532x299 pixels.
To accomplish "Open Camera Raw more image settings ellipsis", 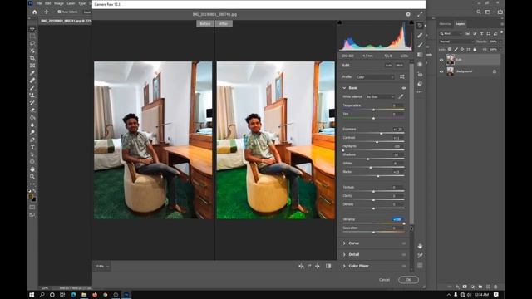I will click(420, 92).
